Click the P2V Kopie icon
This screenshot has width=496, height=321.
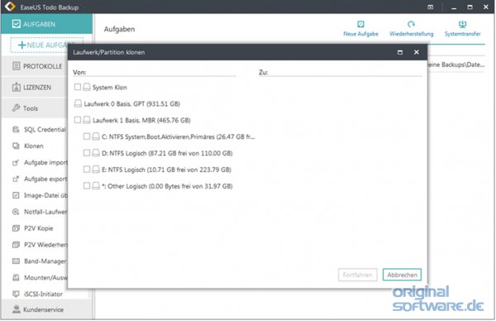coord(16,228)
